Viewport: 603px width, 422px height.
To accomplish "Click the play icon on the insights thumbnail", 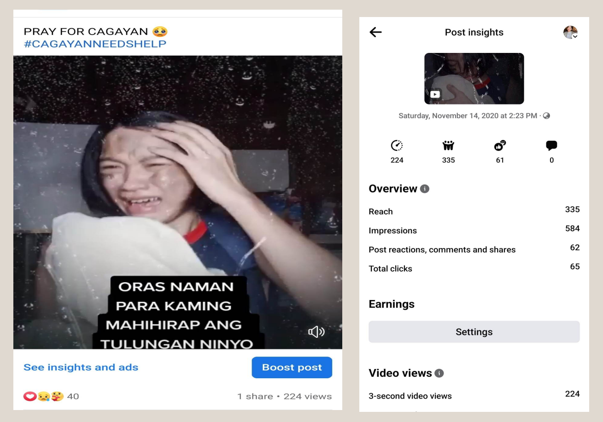I will tap(435, 94).
